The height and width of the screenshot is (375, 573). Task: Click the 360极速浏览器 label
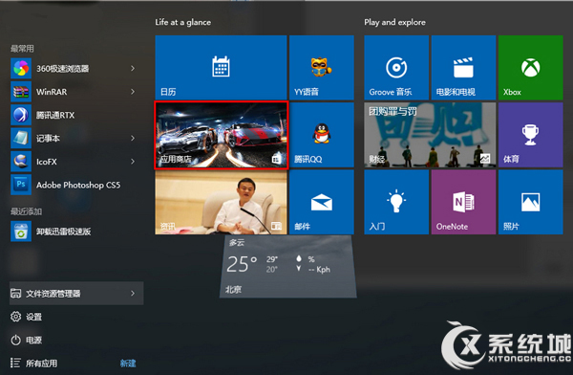click(62, 69)
